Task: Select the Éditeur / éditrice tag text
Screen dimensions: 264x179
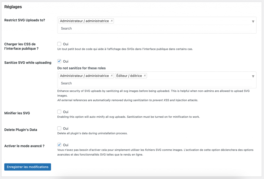Action: point(129,76)
